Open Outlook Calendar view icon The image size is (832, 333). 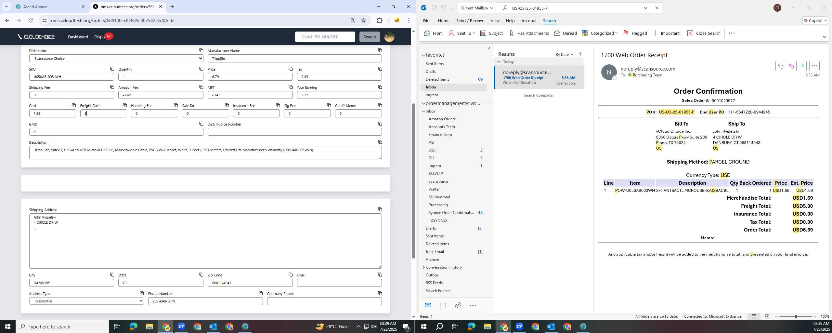pyautogui.click(x=443, y=305)
